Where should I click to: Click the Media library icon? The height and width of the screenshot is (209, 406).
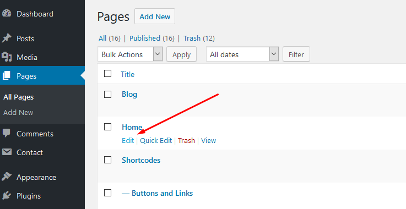pos(7,57)
